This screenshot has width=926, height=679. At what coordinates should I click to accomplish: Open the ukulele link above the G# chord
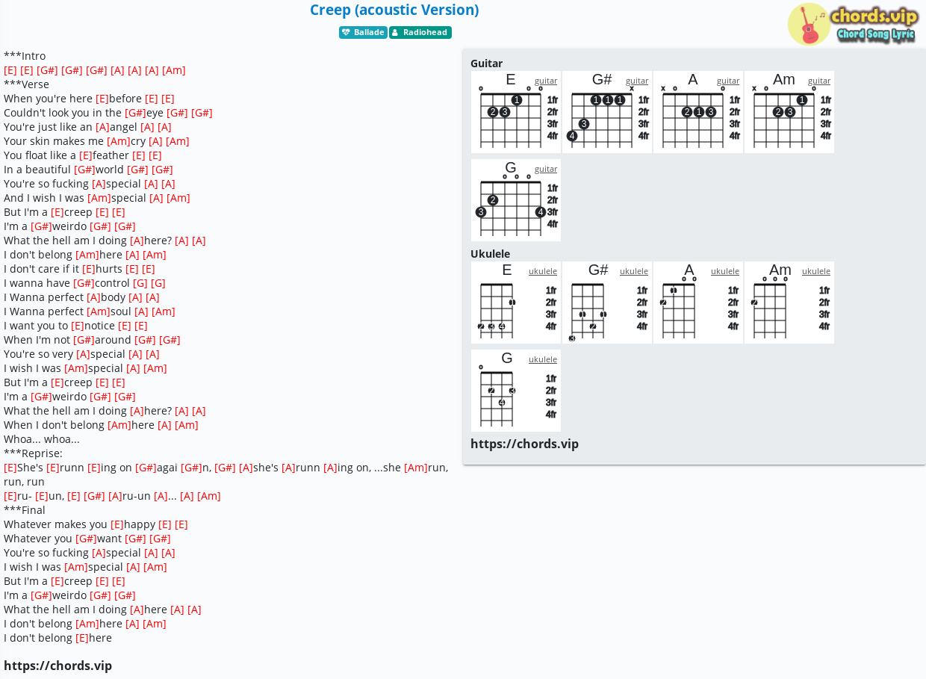tap(634, 271)
